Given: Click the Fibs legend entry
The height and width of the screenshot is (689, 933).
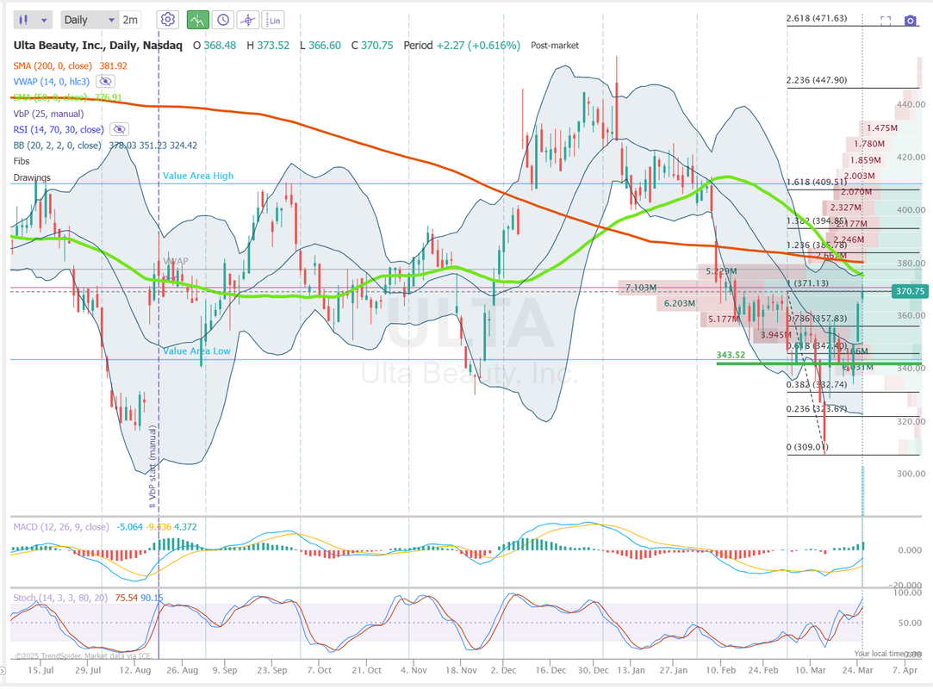Looking at the screenshot, I should pyautogui.click(x=22, y=161).
